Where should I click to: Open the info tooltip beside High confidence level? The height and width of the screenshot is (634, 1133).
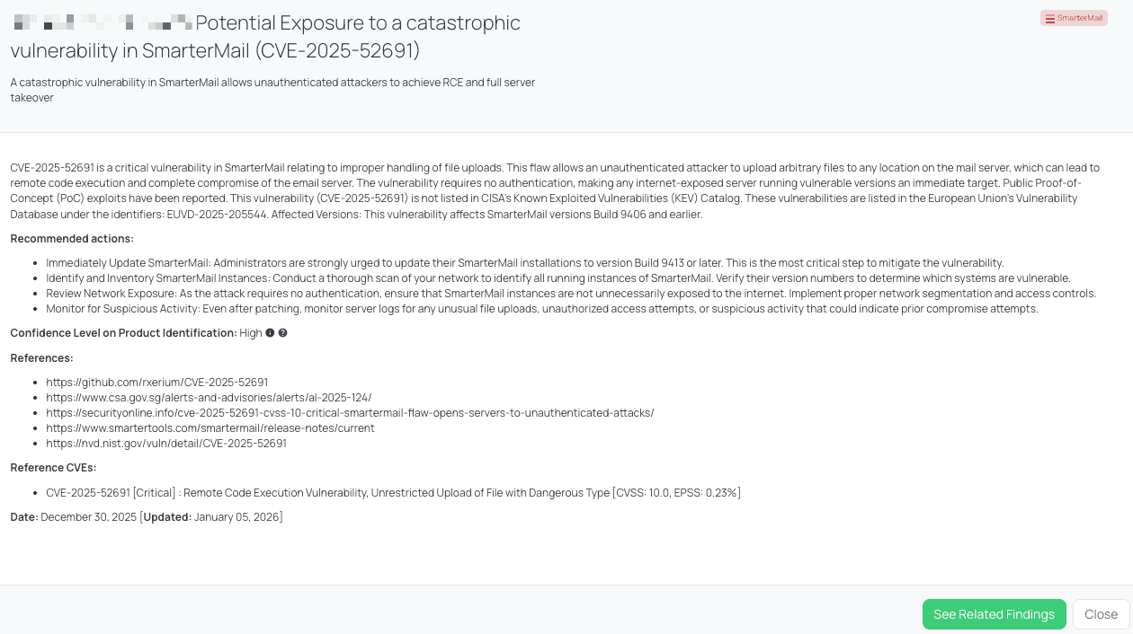(x=270, y=332)
